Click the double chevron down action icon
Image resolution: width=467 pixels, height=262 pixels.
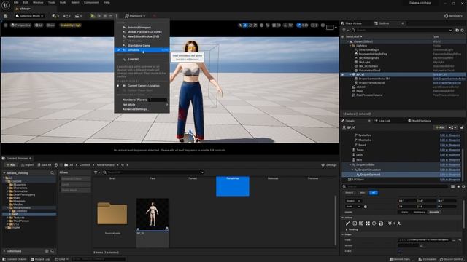[390, 223]
